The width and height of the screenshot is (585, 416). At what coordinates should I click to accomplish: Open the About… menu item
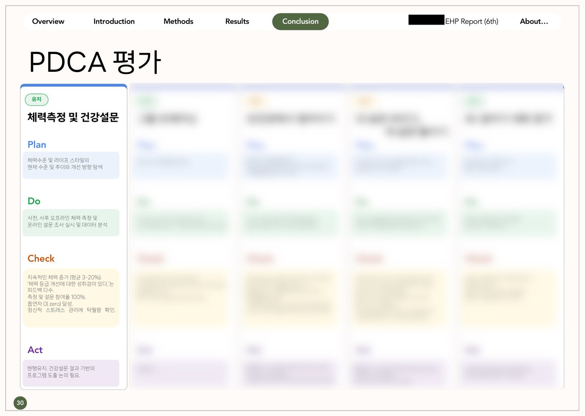coord(534,21)
